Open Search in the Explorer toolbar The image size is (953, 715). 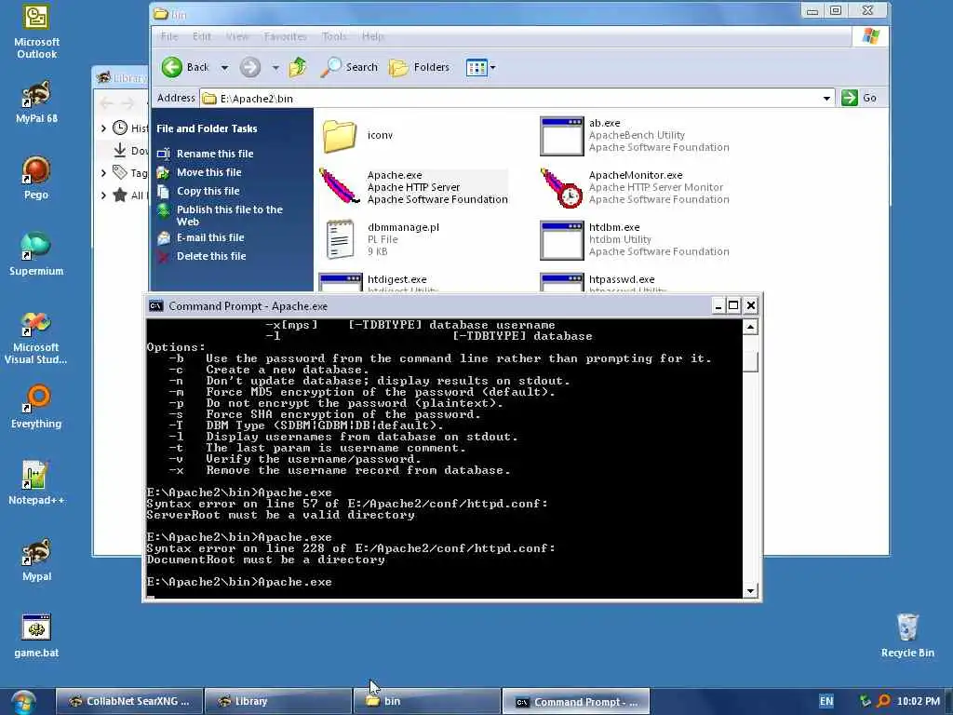[x=350, y=67]
